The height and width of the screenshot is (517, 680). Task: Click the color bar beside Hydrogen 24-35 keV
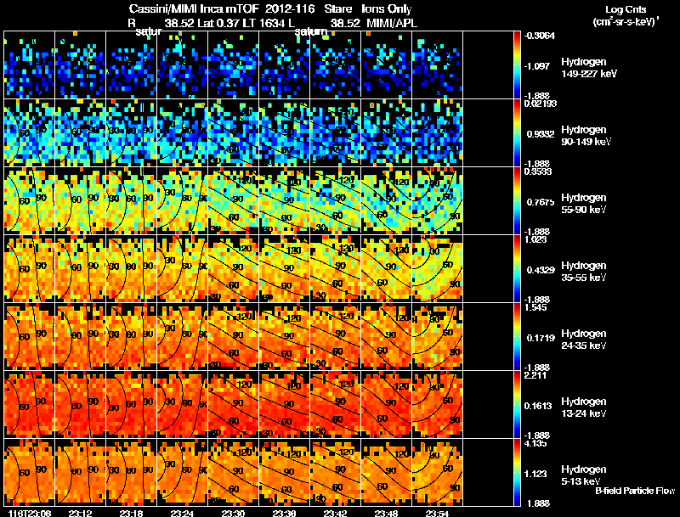[x=517, y=336]
